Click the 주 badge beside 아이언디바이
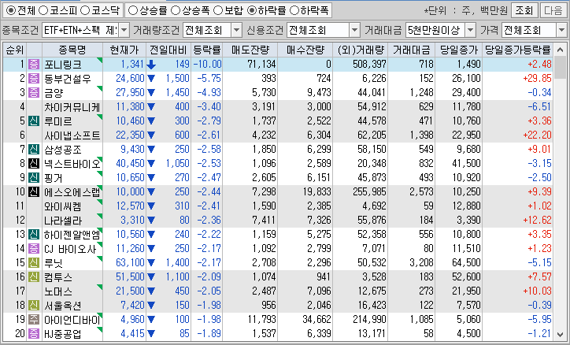 (34, 320)
